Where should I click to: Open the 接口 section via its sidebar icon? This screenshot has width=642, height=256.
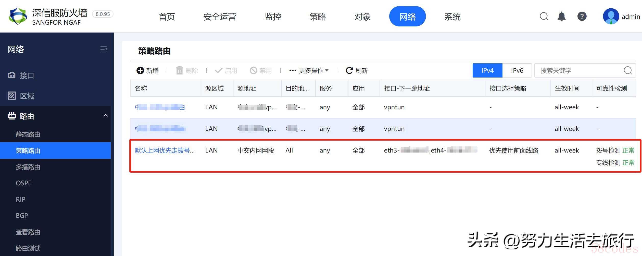[x=12, y=75]
